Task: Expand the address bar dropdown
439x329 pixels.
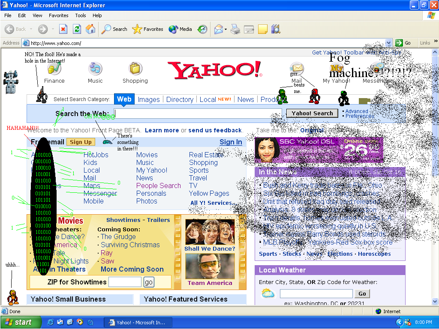Action: point(388,43)
